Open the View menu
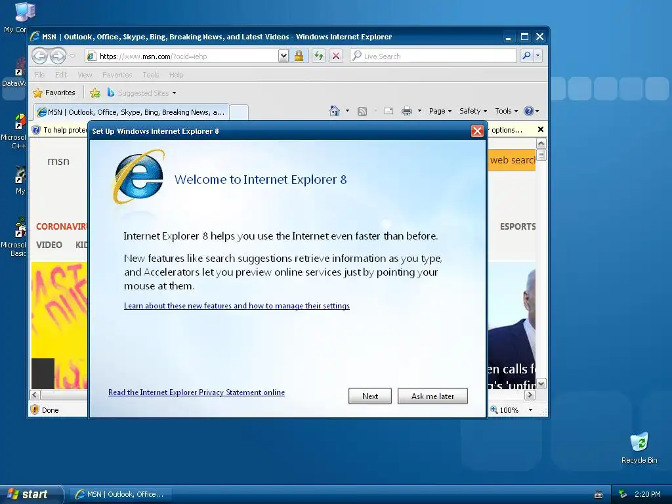The height and width of the screenshot is (504, 672). point(85,75)
